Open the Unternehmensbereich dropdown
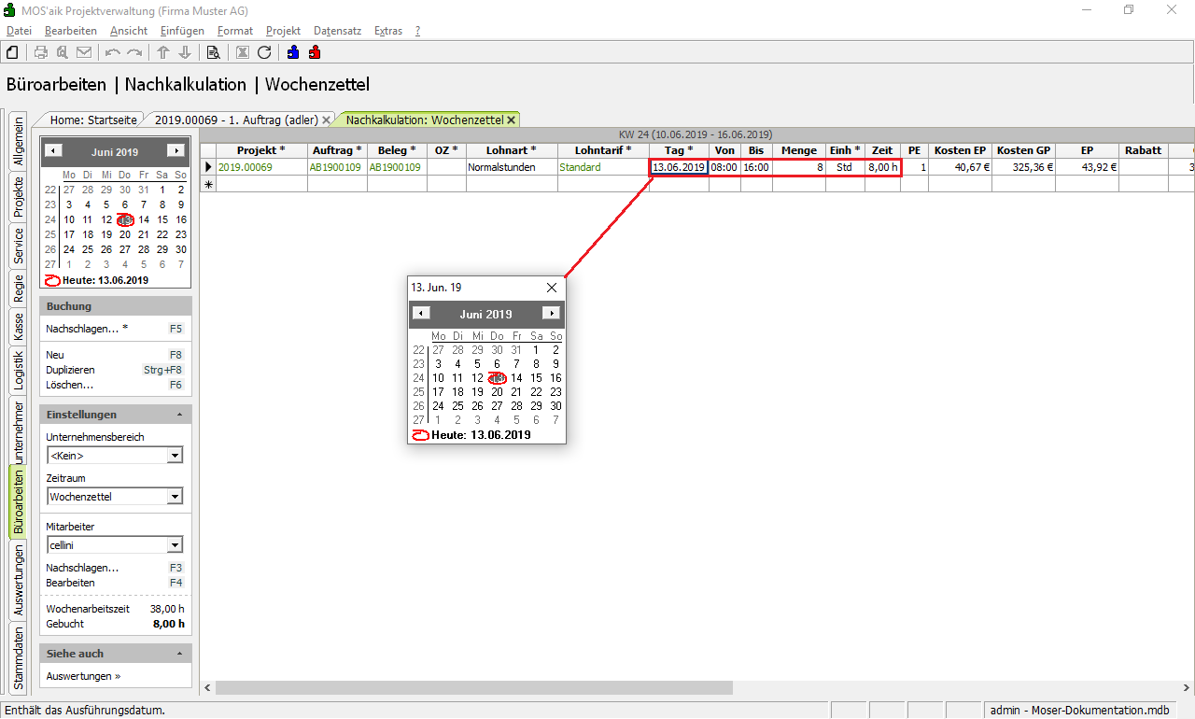Image resolution: width=1195 pixels, height=719 pixels. coord(175,456)
